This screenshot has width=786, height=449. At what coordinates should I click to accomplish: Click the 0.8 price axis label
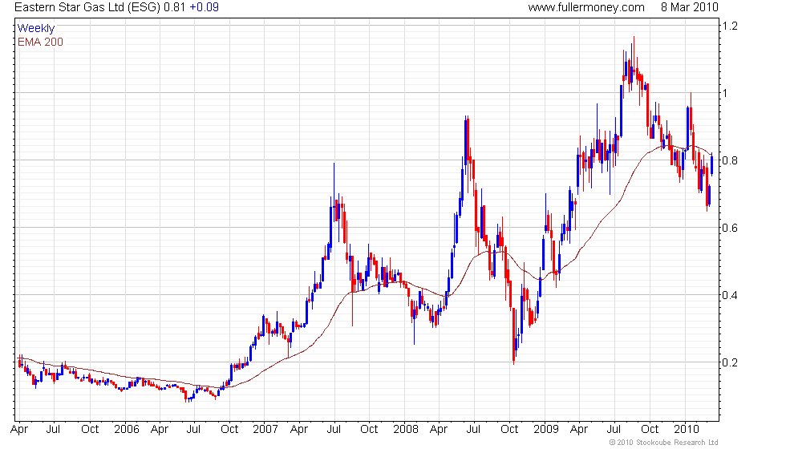click(x=730, y=160)
